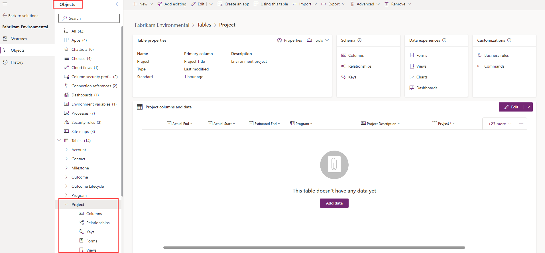Expand the Account table node
Viewport: 545px width, 253px height.
point(66,150)
